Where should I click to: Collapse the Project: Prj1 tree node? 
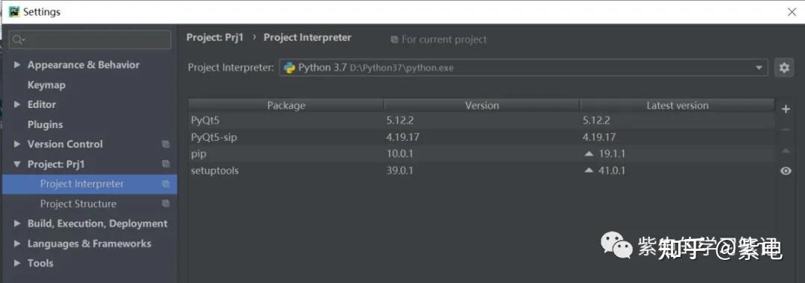coord(17,164)
